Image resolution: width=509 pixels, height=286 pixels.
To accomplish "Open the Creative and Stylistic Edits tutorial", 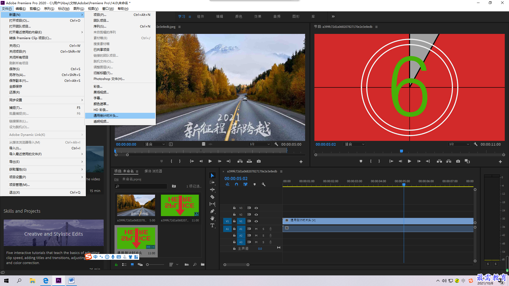I will (x=54, y=233).
